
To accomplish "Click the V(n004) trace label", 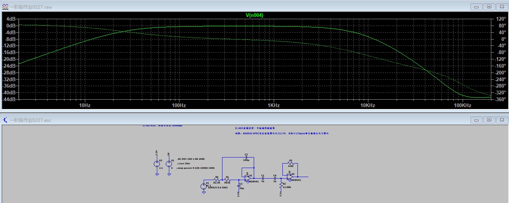I will (254, 15).
